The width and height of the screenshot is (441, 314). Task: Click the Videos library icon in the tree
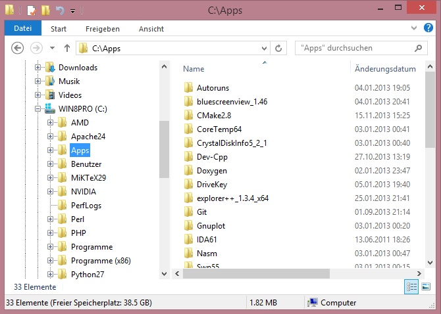tap(50, 95)
